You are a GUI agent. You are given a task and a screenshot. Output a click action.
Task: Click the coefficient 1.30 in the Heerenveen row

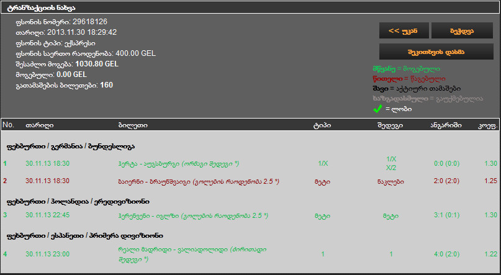click(x=491, y=215)
